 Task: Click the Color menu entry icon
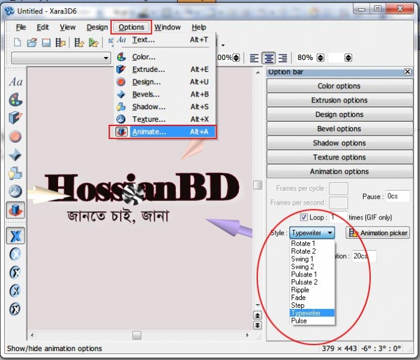pos(121,57)
